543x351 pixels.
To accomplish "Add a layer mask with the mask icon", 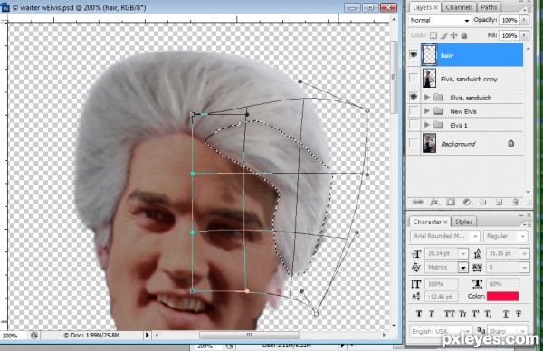I will [x=451, y=202].
